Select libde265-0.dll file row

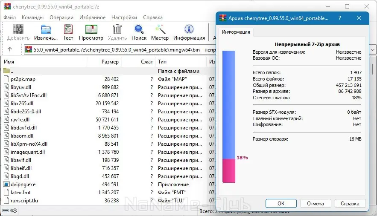[108, 112]
